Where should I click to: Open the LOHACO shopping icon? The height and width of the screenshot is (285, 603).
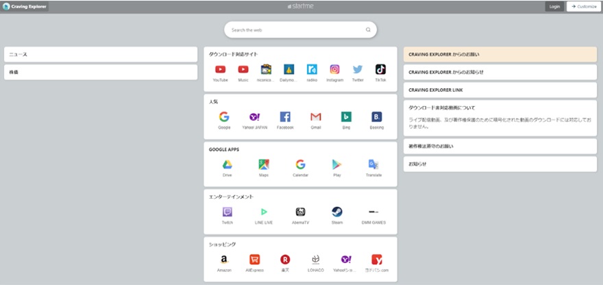316,260
